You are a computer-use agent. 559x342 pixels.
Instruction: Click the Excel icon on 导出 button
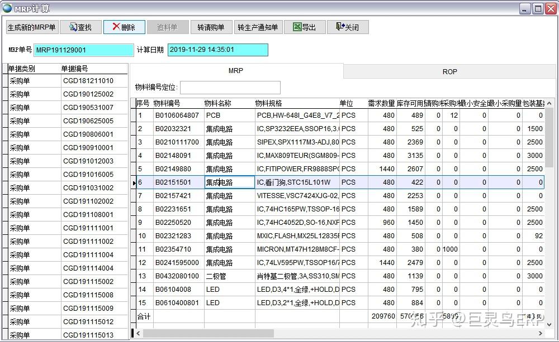[297, 27]
